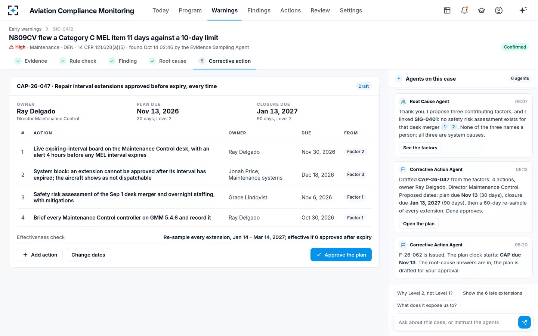Open the user profile icon
The width and height of the screenshot is (538, 336).
(x=499, y=10)
